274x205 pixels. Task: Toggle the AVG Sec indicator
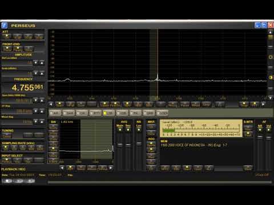pyautogui.click(x=128, y=130)
